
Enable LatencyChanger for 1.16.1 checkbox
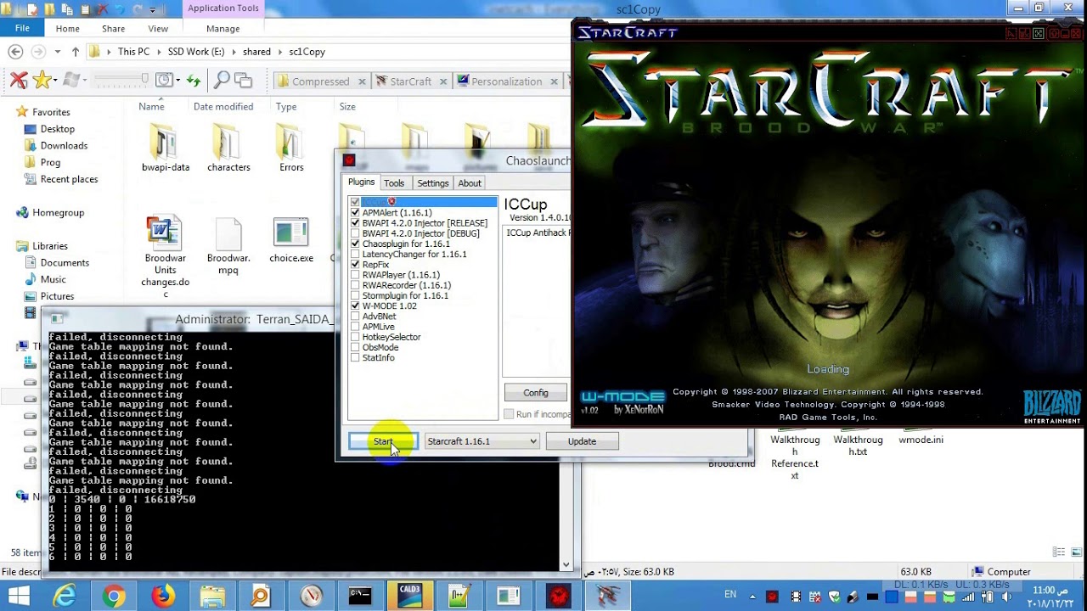pos(355,254)
